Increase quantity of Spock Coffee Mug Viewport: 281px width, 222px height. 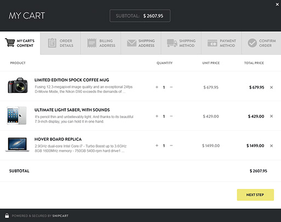tap(157, 87)
